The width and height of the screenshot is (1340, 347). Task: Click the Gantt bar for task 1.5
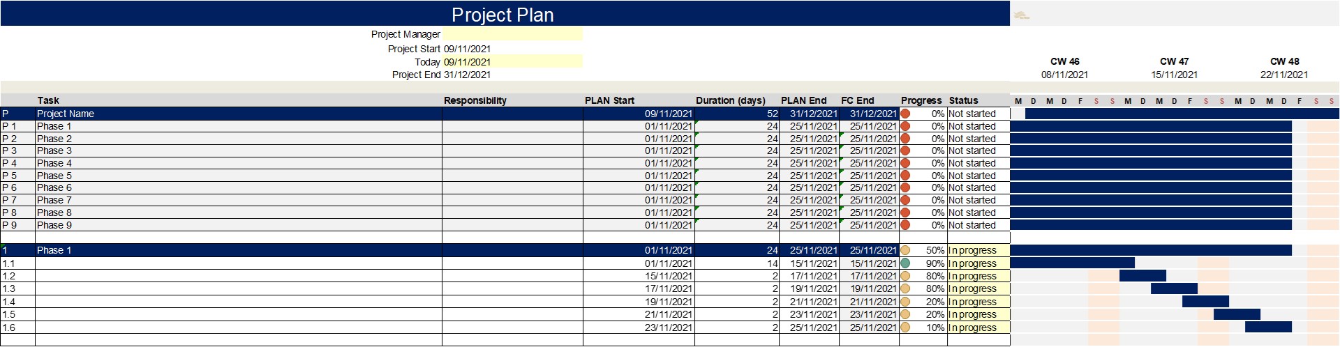[x=1237, y=314]
